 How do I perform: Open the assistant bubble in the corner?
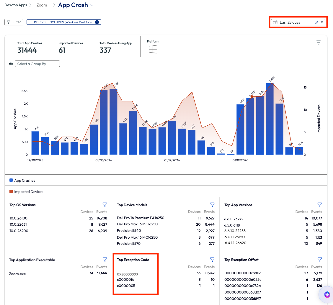pyautogui.click(x=327, y=295)
